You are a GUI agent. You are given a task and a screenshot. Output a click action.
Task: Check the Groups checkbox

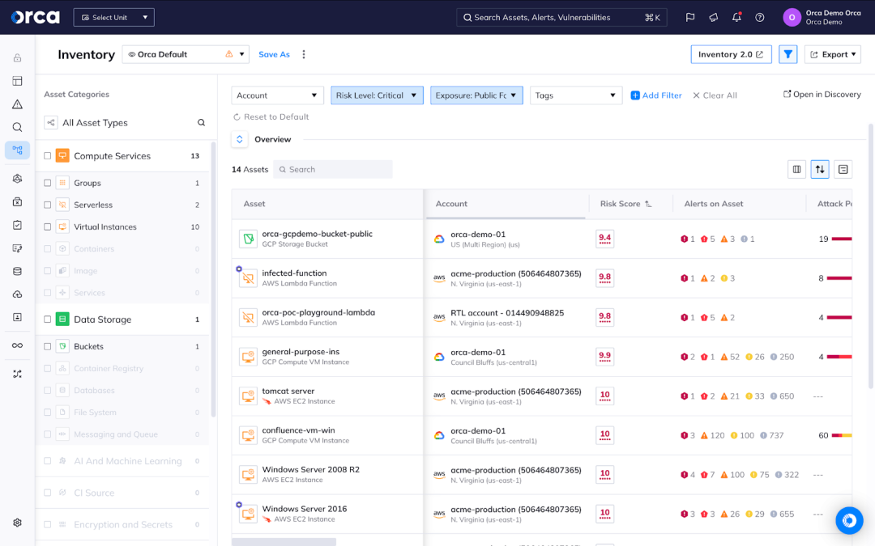tap(48, 183)
